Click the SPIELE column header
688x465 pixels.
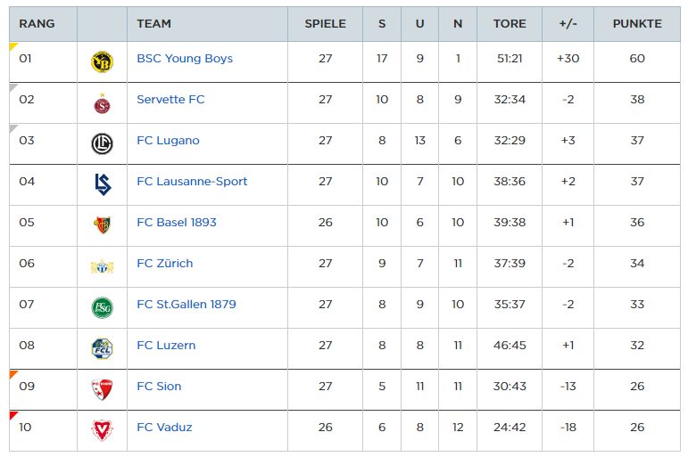[x=325, y=24]
